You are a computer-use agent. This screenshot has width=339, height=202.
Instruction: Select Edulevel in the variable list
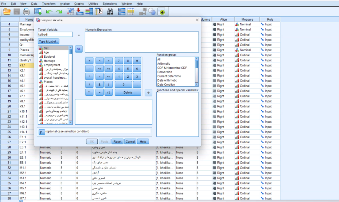(53, 57)
